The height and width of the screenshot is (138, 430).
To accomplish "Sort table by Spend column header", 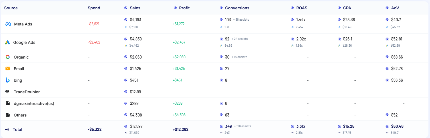I will 94,8.
